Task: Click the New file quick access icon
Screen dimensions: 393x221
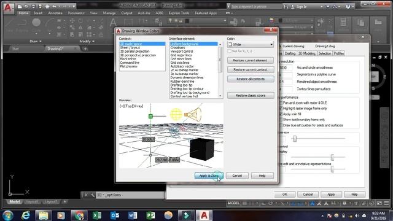Action: (20, 6)
